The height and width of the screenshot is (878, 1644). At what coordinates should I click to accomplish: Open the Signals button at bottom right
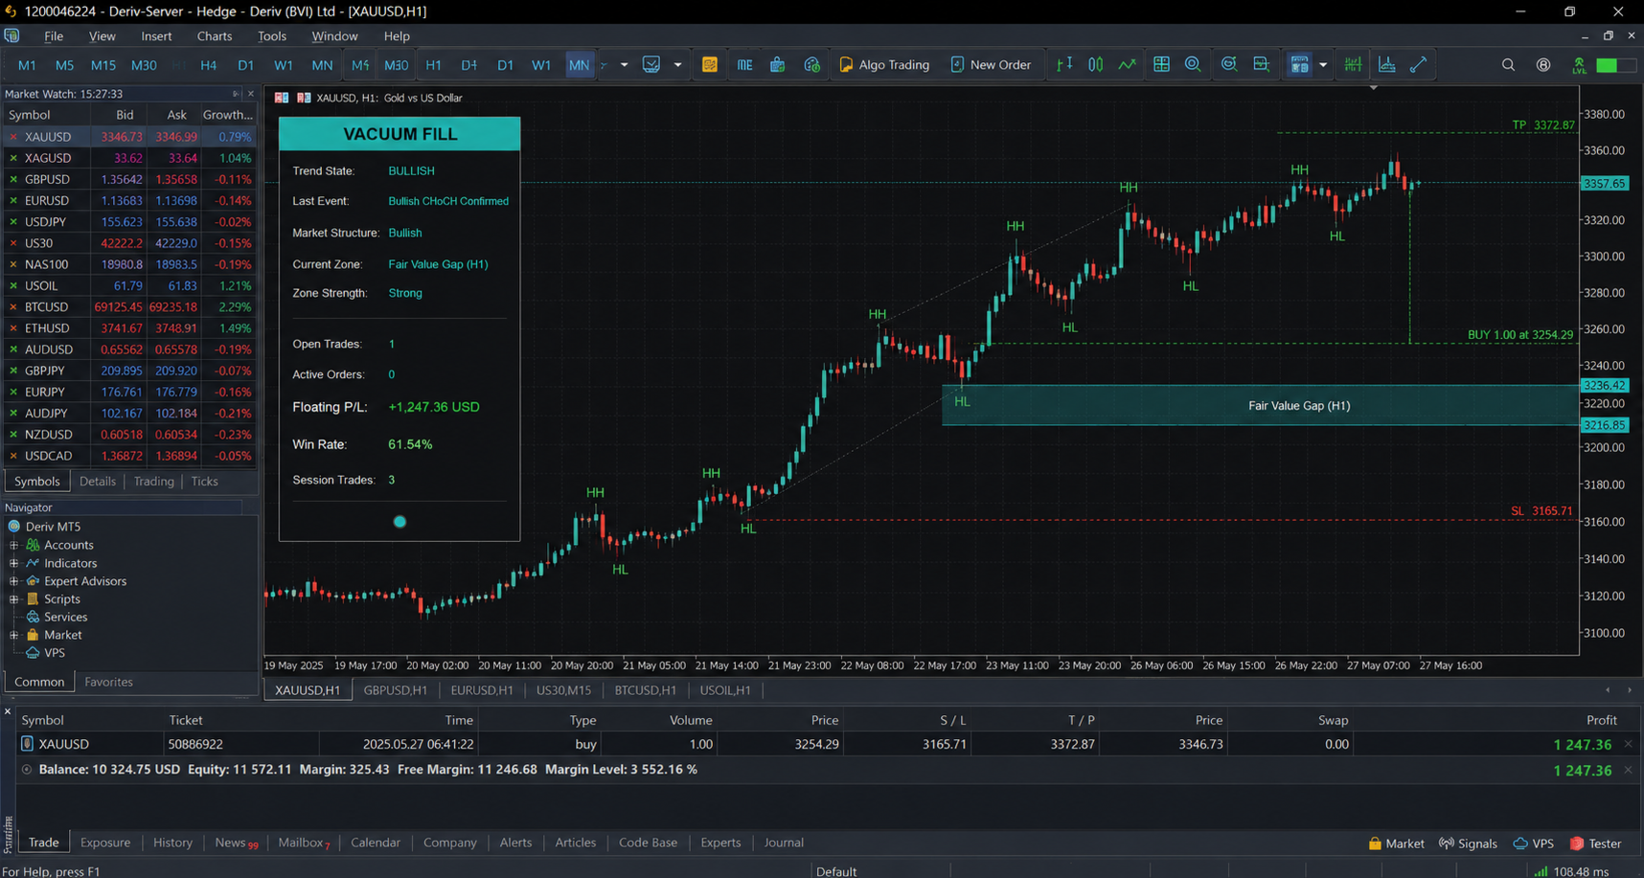(1468, 844)
